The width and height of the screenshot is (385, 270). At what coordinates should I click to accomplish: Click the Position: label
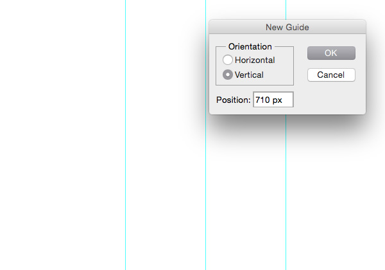[234, 100]
